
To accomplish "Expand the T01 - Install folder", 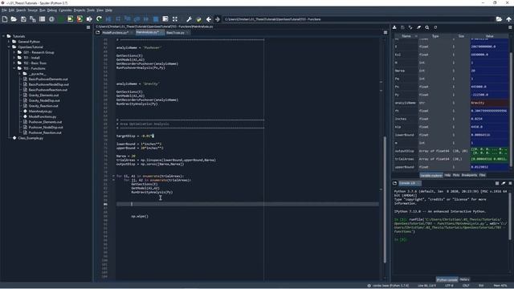I will [14, 58].
